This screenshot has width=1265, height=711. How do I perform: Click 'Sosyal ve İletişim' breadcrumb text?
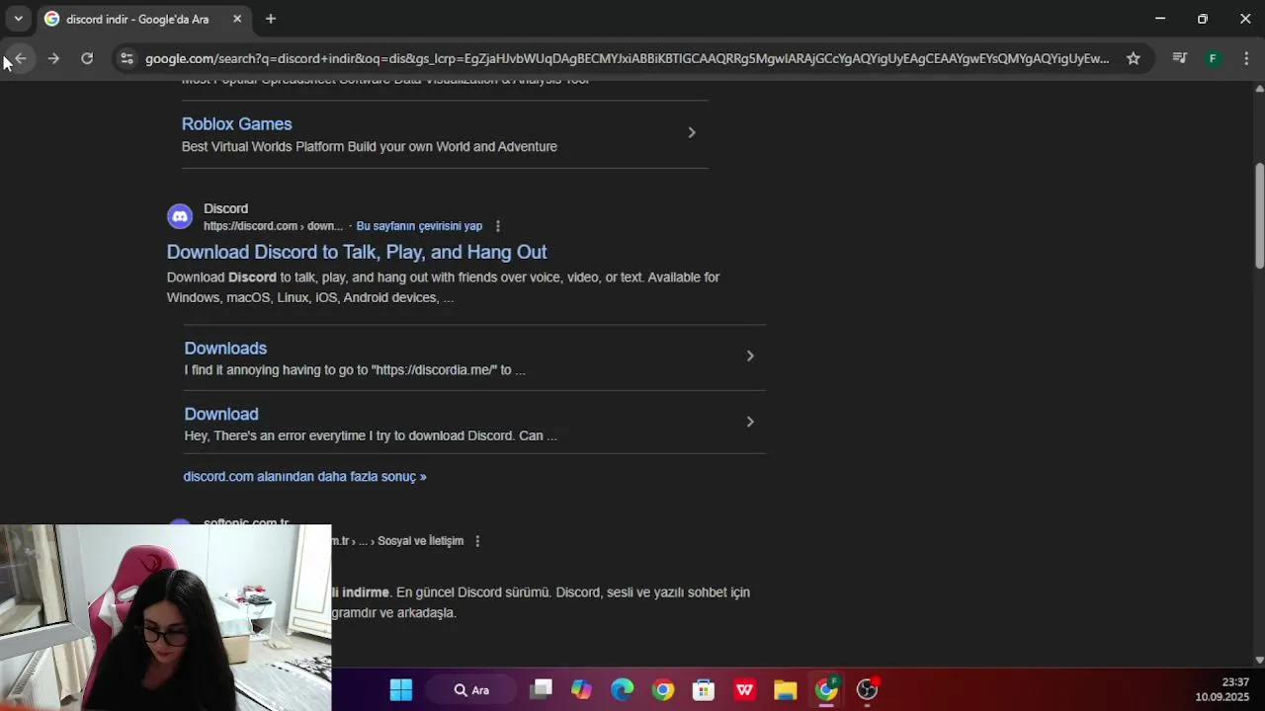(x=420, y=541)
